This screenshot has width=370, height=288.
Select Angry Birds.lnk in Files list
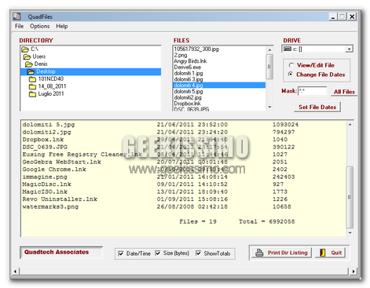tap(190, 61)
